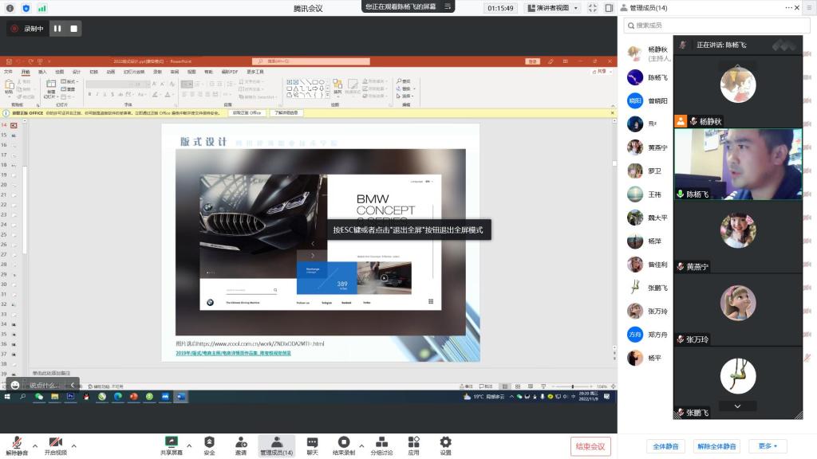Click the PowerPoint Share button
Screen dimensions: 817x459
click(600, 72)
